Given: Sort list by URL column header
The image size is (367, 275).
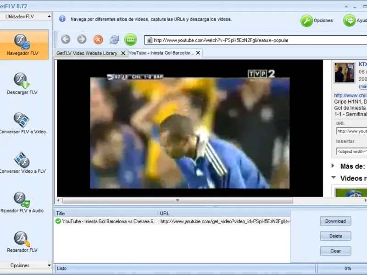Looking at the screenshot, I should point(224,213).
